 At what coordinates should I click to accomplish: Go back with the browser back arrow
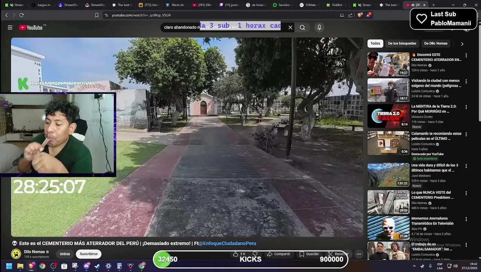click(6, 15)
